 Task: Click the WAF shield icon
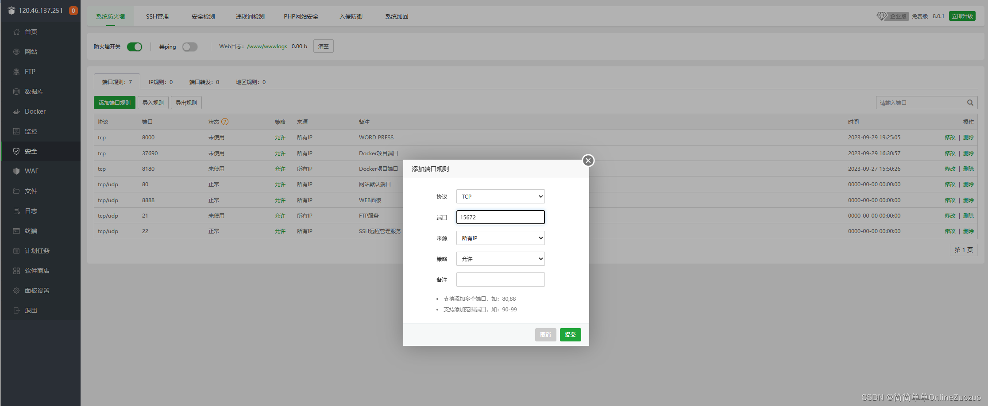click(x=16, y=171)
